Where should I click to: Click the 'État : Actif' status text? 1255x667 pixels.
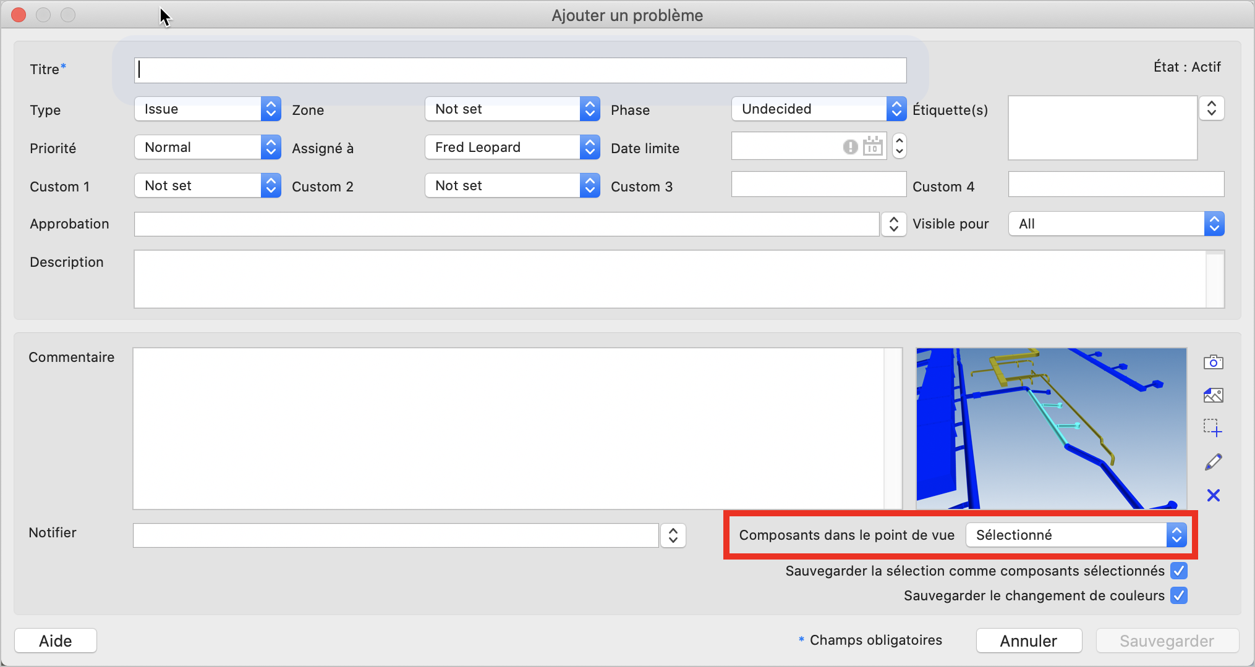1187,67
